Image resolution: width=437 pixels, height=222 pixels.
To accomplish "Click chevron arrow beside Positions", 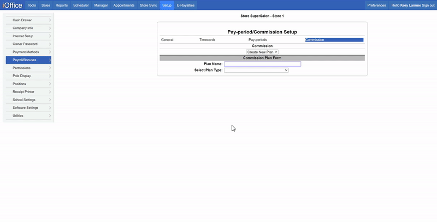I will pyautogui.click(x=50, y=84).
